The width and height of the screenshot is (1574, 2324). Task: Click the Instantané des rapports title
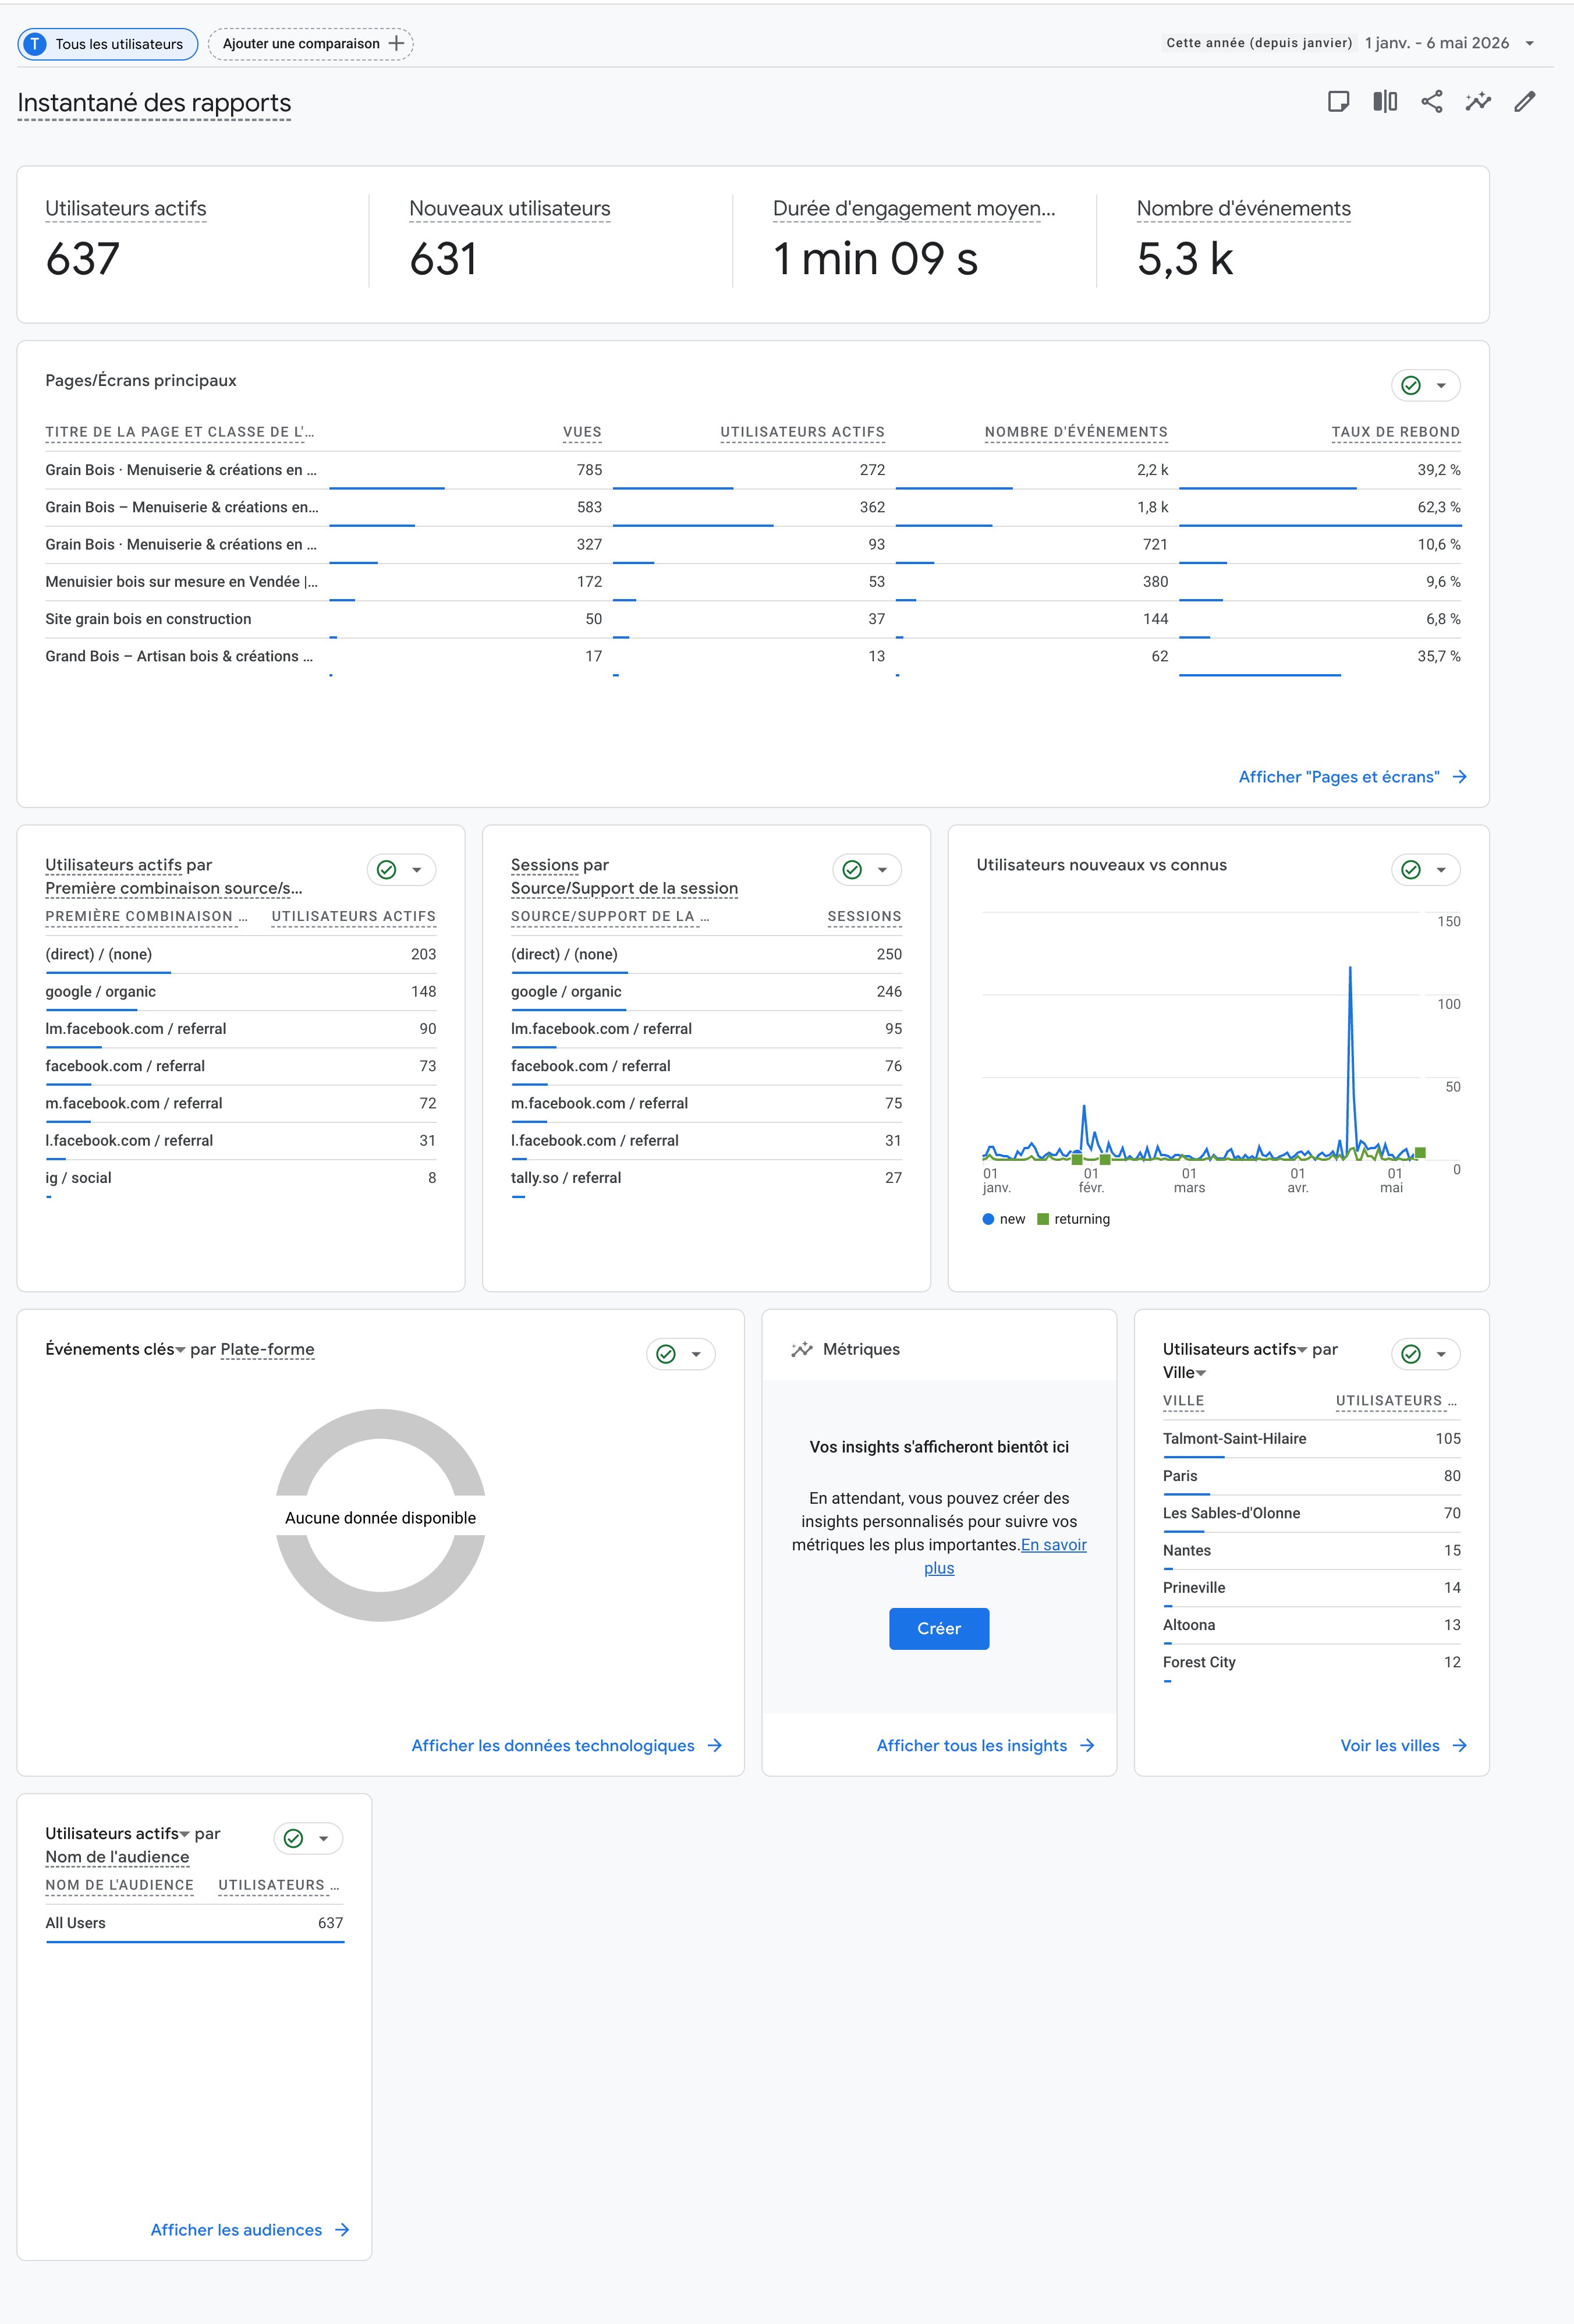pos(154,103)
